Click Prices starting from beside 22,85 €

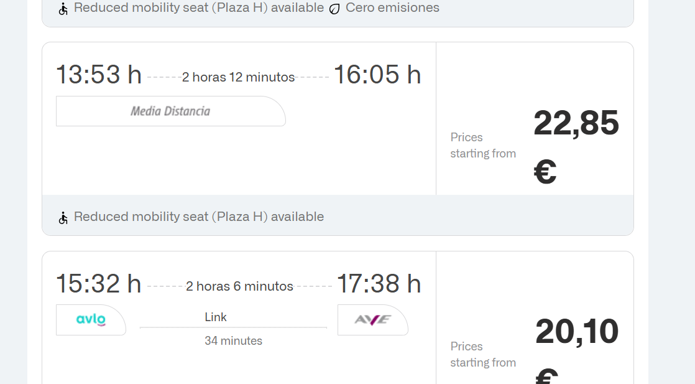tap(483, 145)
